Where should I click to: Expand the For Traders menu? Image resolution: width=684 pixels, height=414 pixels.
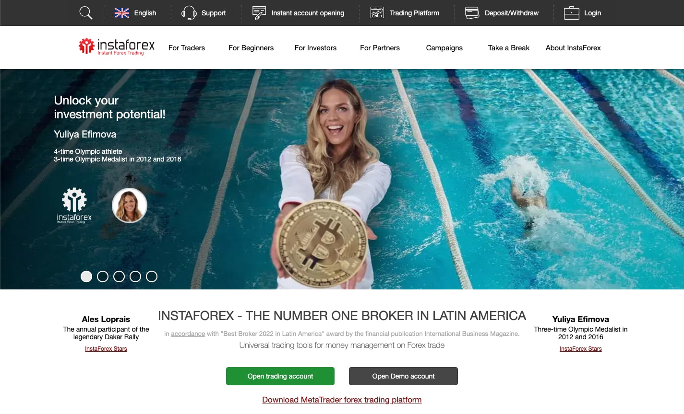coord(187,48)
